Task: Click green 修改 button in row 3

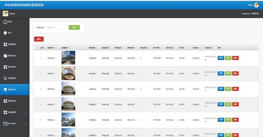Action: [228, 89]
